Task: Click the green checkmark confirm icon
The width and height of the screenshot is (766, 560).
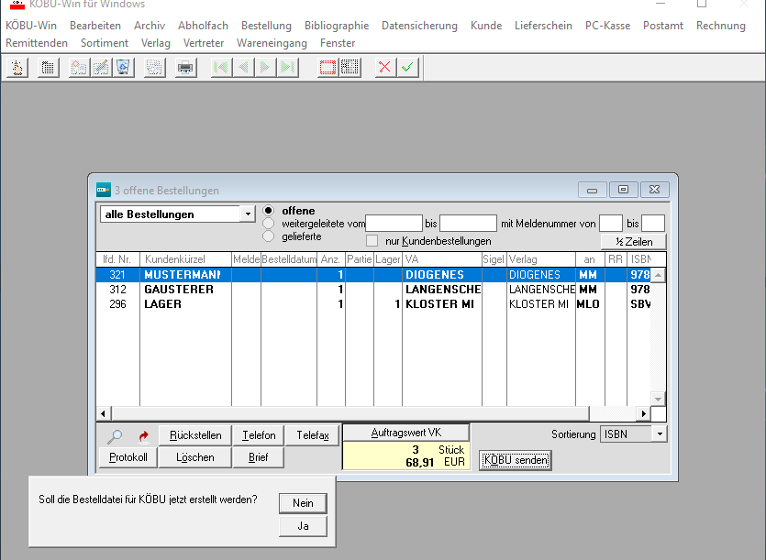Action: pos(407,68)
